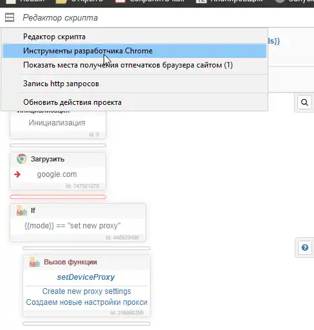Click the hamburger menu icon beside Редактор скрипта

10,17
